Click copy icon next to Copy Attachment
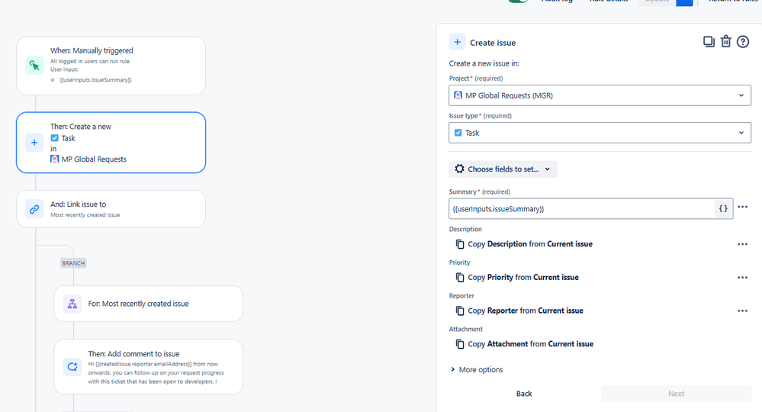762x412 pixels. pyautogui.click(x=460, y=344)
